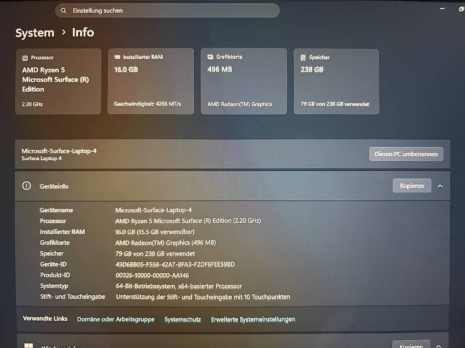Click the magnifier icon in search box

tap(63, 11)
